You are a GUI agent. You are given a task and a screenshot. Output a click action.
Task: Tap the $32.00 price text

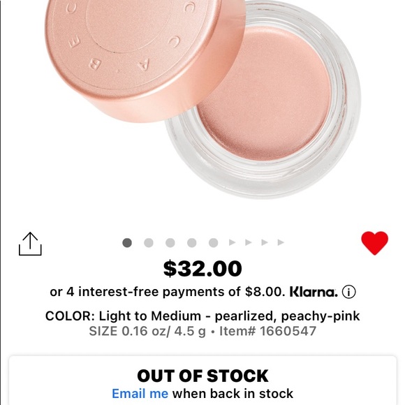(202, 269)
